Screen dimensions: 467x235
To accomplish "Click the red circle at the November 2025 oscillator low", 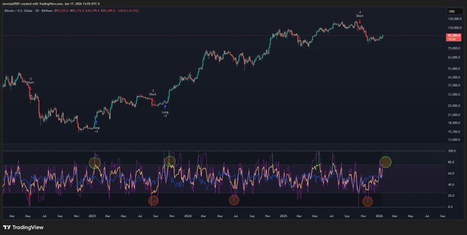I will click(x=368, y=201).
